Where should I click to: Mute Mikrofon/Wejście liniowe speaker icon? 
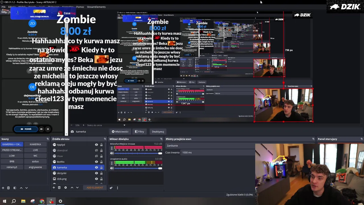point(112,153)
